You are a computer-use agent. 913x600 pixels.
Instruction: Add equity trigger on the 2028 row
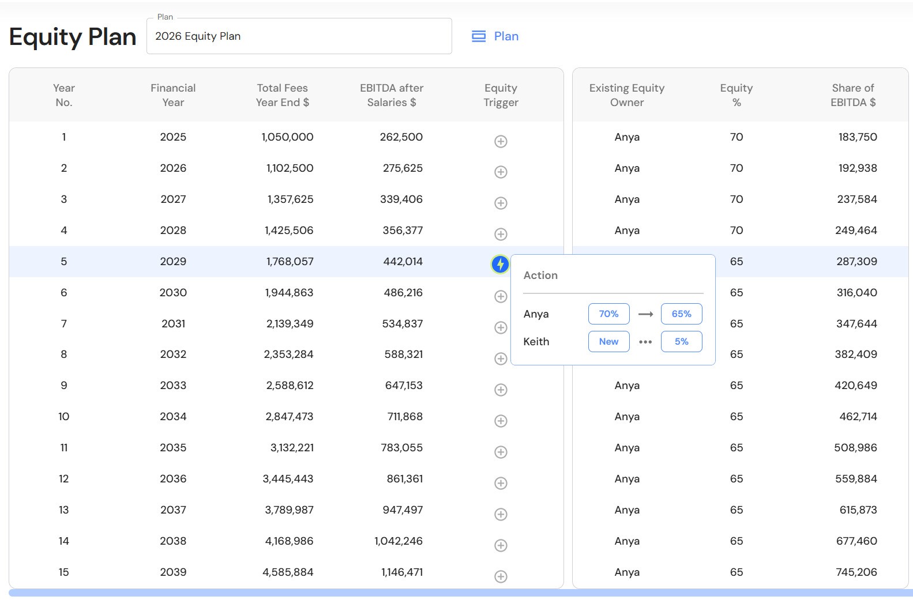pos(501,235)
